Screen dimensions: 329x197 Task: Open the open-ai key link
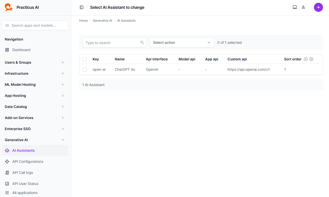(99, 69)
